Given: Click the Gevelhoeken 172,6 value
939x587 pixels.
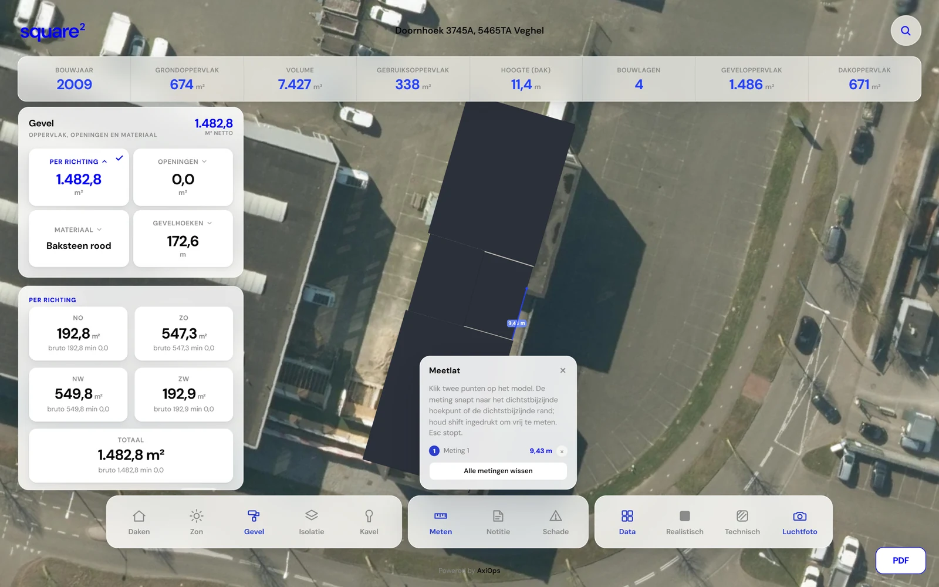Looking at the screenshot, I should (x=183, y=241).
